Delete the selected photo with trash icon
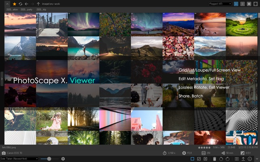The width and height of the screenshot is (260, 162). coord(215,159)
